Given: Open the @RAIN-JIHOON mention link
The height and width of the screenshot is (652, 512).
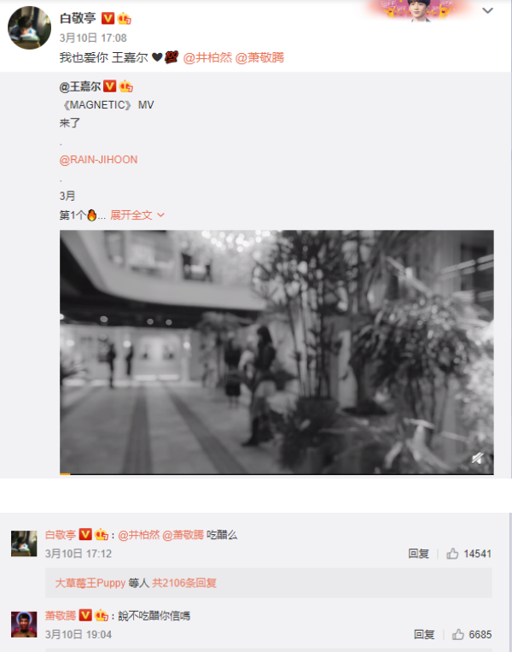Looking at the screenshot, I should [x=98, y=160].
